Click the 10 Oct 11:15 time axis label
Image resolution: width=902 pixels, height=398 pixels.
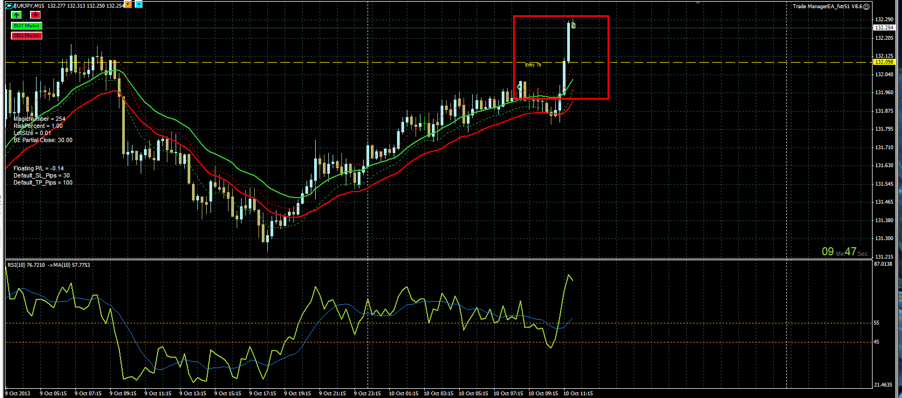coord(578,393)
